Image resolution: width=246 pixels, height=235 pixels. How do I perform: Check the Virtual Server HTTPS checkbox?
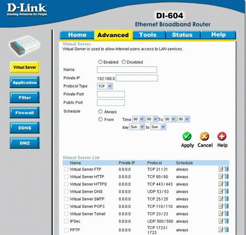point(66,184)
